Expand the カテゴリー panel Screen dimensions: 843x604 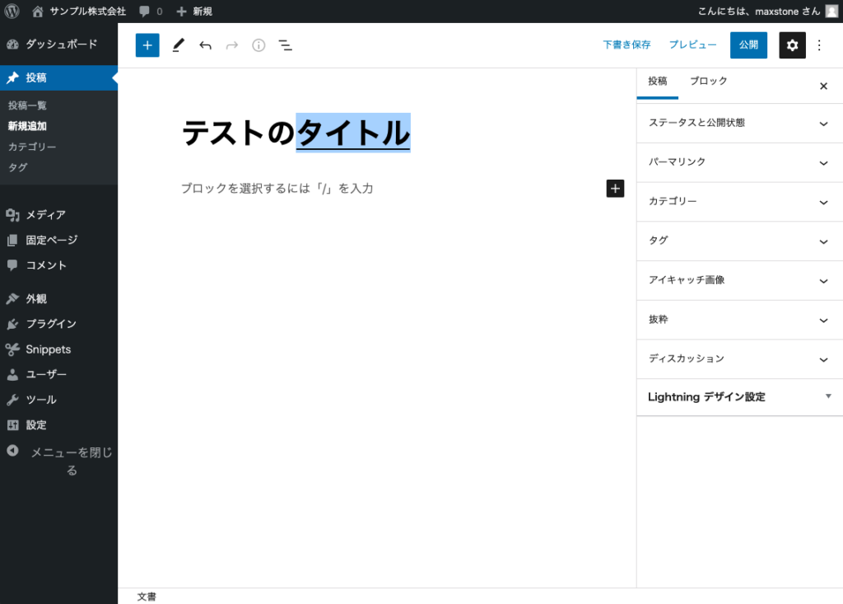tap(738, 202)
